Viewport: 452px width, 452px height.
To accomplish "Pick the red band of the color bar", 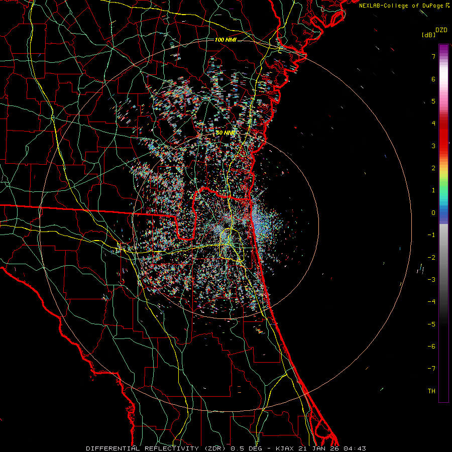I will point(443,136).
